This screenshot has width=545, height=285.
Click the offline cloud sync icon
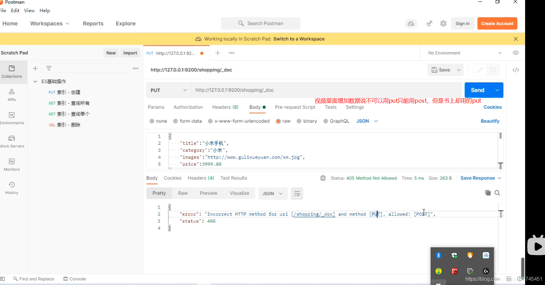point(411,23)
